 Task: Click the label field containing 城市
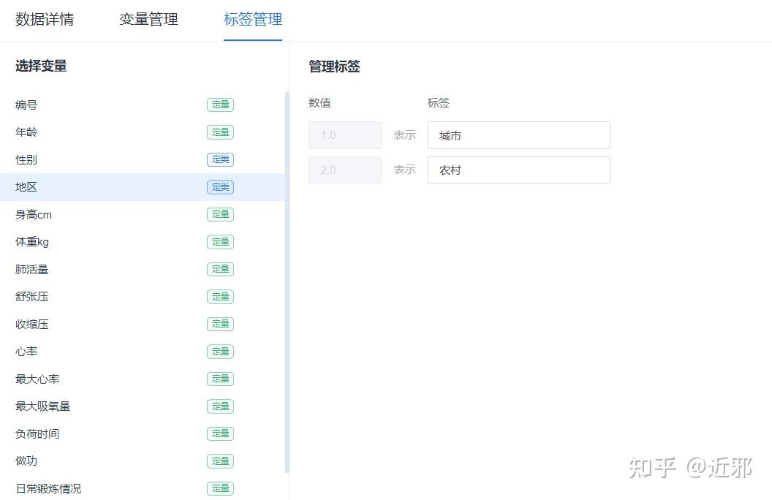[x=518, y=135]
